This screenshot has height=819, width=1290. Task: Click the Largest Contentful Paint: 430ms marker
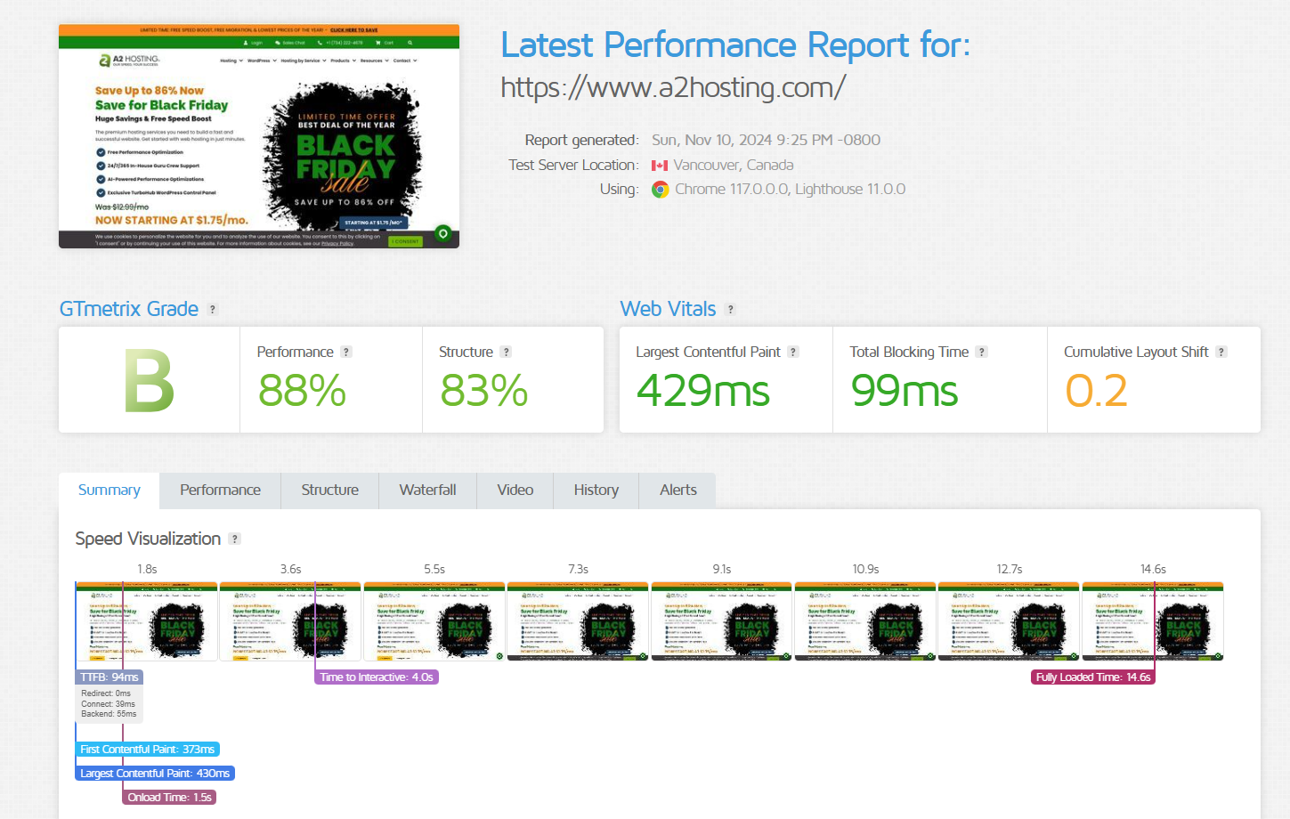[155, 774]
